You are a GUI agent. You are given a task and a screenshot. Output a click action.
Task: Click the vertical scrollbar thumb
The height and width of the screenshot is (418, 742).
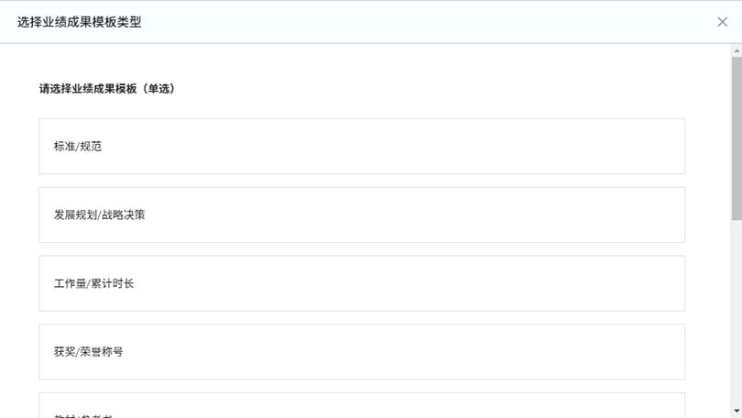[737, 137]
